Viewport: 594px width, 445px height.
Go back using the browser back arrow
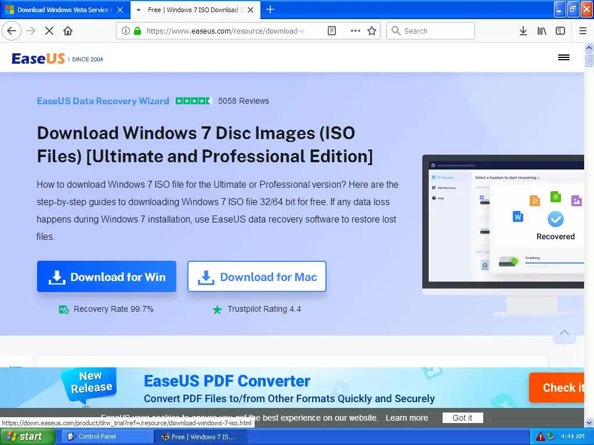[12, 31]
